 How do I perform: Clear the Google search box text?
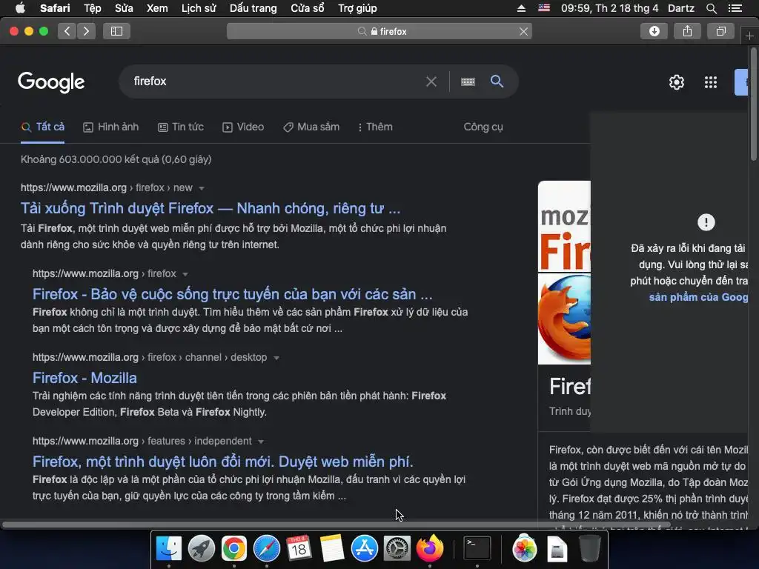coord(431,81)
